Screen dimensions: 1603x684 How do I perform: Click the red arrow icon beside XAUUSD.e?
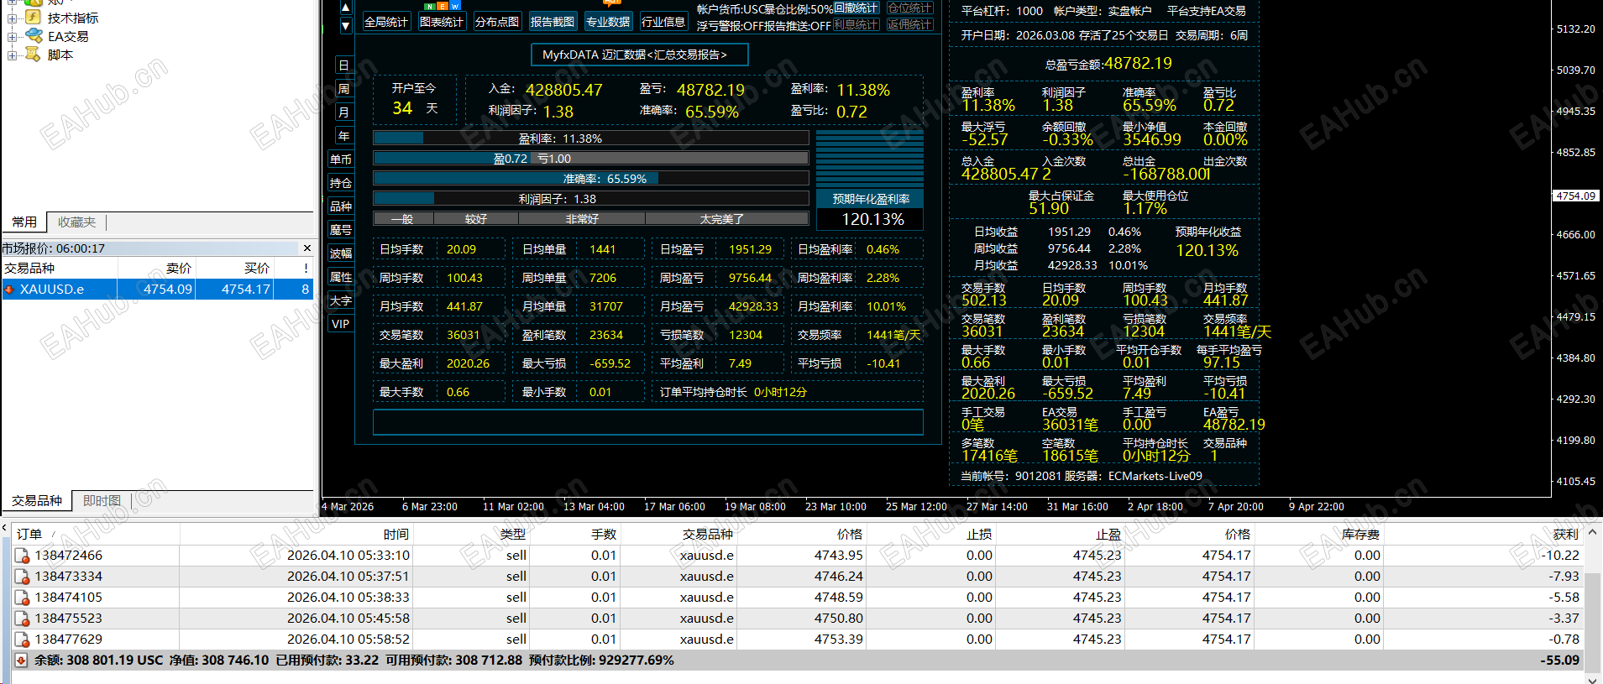coord(9,289)
